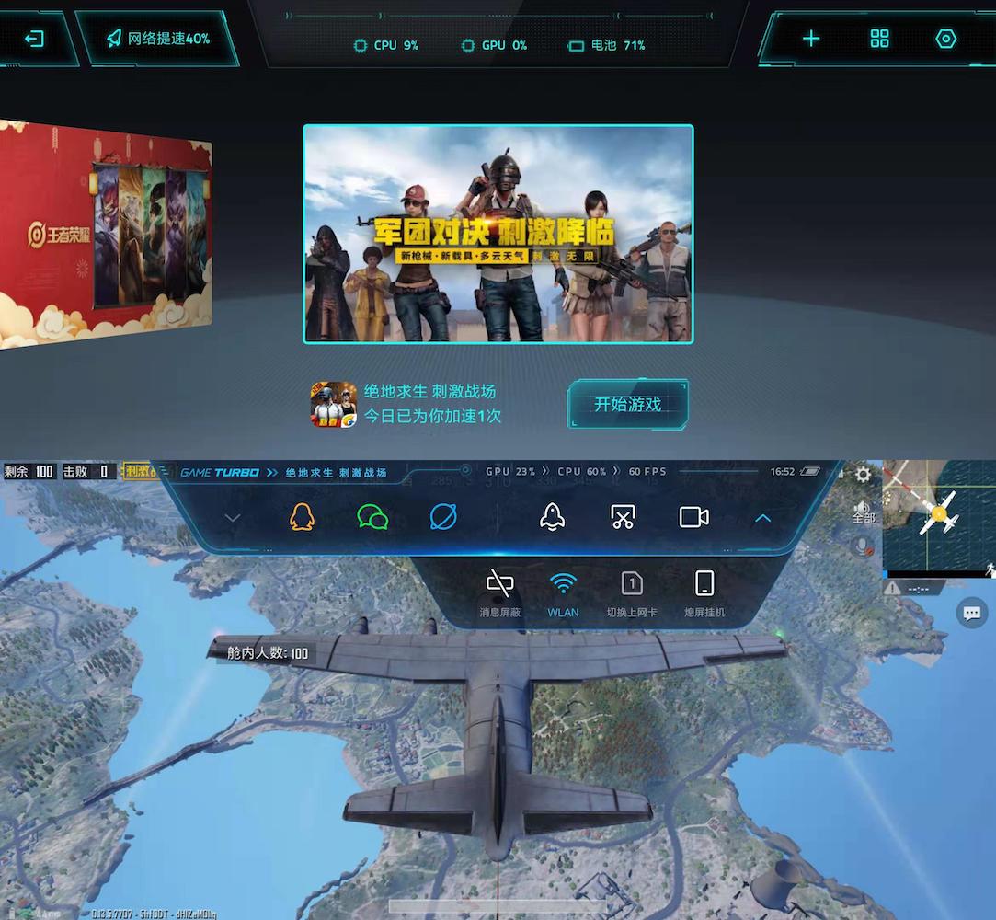Open the grid view of games
Screen dimensions: 996x920
pos(879,38)
